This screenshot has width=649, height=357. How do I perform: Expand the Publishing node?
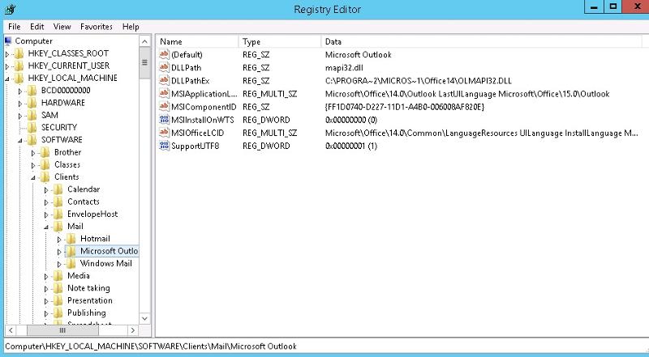[x=46, y=313]
